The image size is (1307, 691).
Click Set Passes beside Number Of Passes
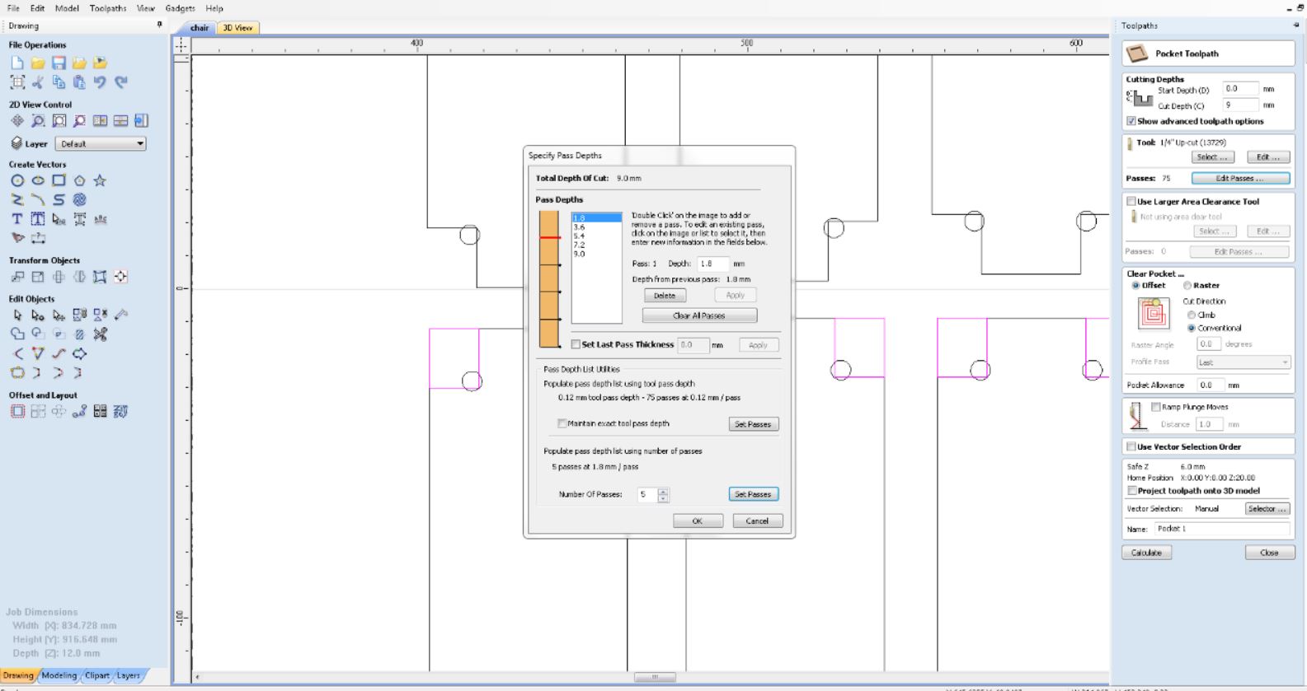[754, 494]
